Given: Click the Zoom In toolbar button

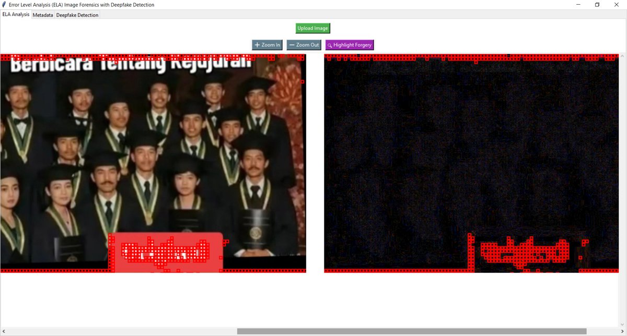Looking at the screenshot, I should (267, 45).
